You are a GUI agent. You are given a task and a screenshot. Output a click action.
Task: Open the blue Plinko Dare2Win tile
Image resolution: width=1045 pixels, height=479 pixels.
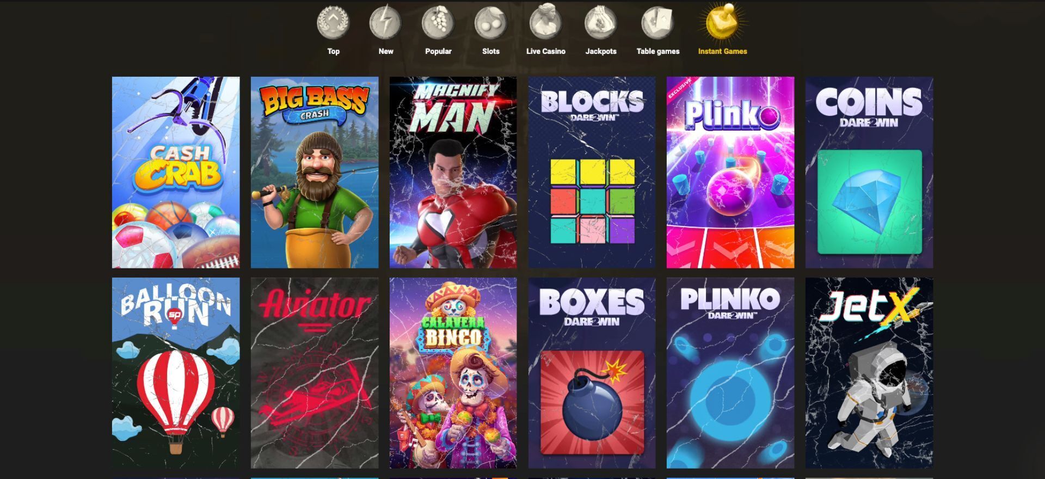[x=730, y=373]
